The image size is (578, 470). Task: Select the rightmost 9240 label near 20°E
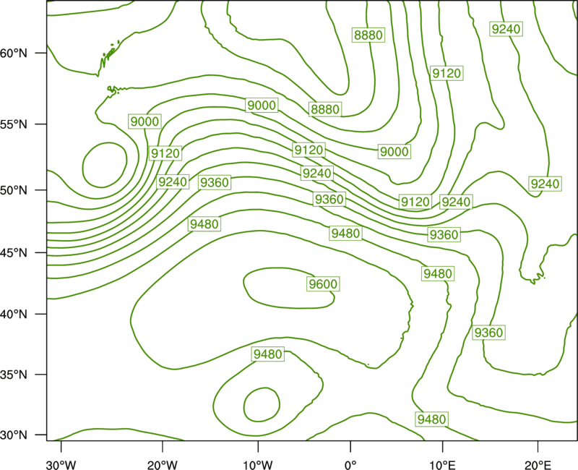(545, 184)
